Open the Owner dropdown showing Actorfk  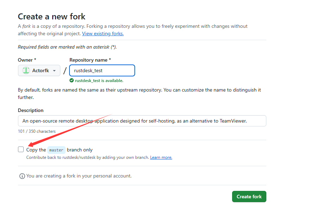[39, 70]
